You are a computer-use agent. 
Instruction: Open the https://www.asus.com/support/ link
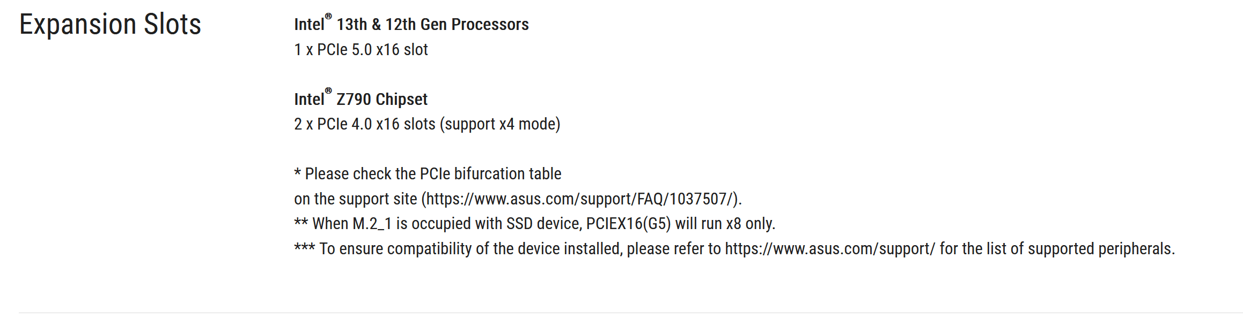click(x=830, y=249)
